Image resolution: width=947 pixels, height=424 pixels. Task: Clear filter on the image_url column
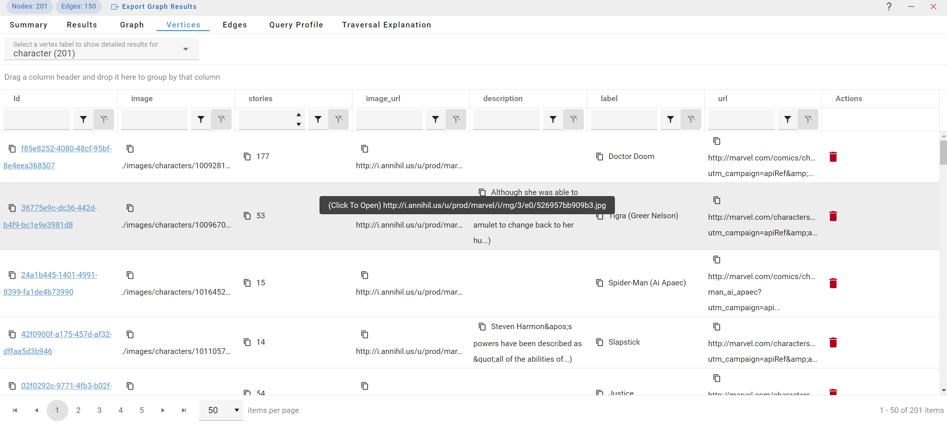[x=456, y=119]
